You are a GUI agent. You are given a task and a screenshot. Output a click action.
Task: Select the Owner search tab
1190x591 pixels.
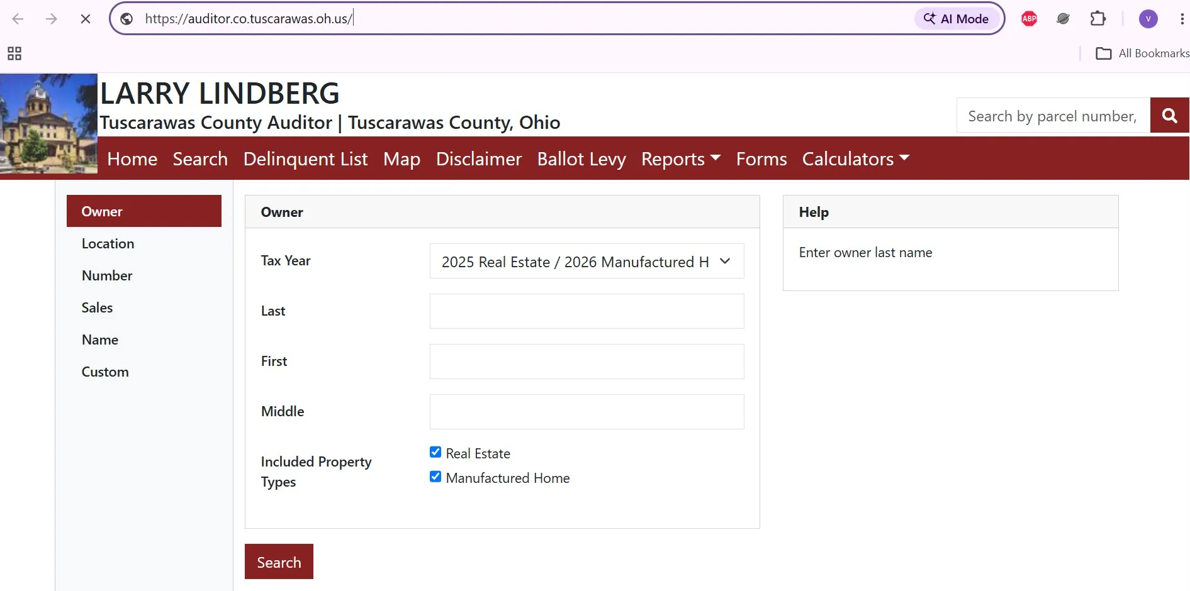pos(144,211)
